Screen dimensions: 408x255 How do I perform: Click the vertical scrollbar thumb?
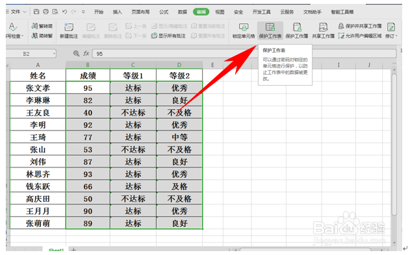(394, 144)
